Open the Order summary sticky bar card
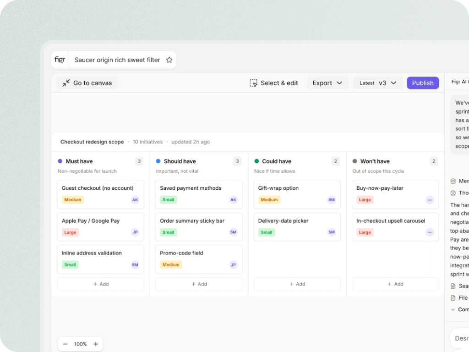This screenshot has height=352, width=469. 199,227
